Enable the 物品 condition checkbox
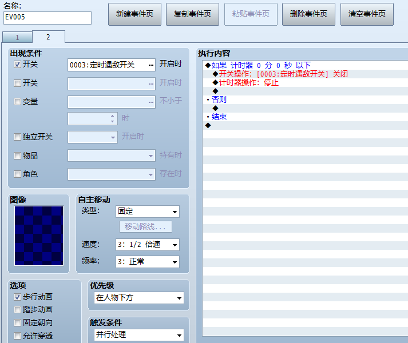The height and width of the screenshot is (343, 408). (x=17, y=155)
